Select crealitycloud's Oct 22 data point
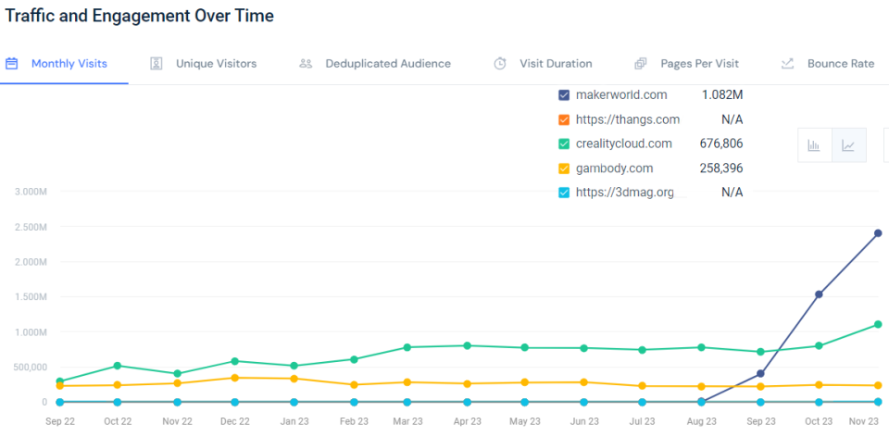Image resolution: width=889 pixels, height=437 pixels. 117,366
